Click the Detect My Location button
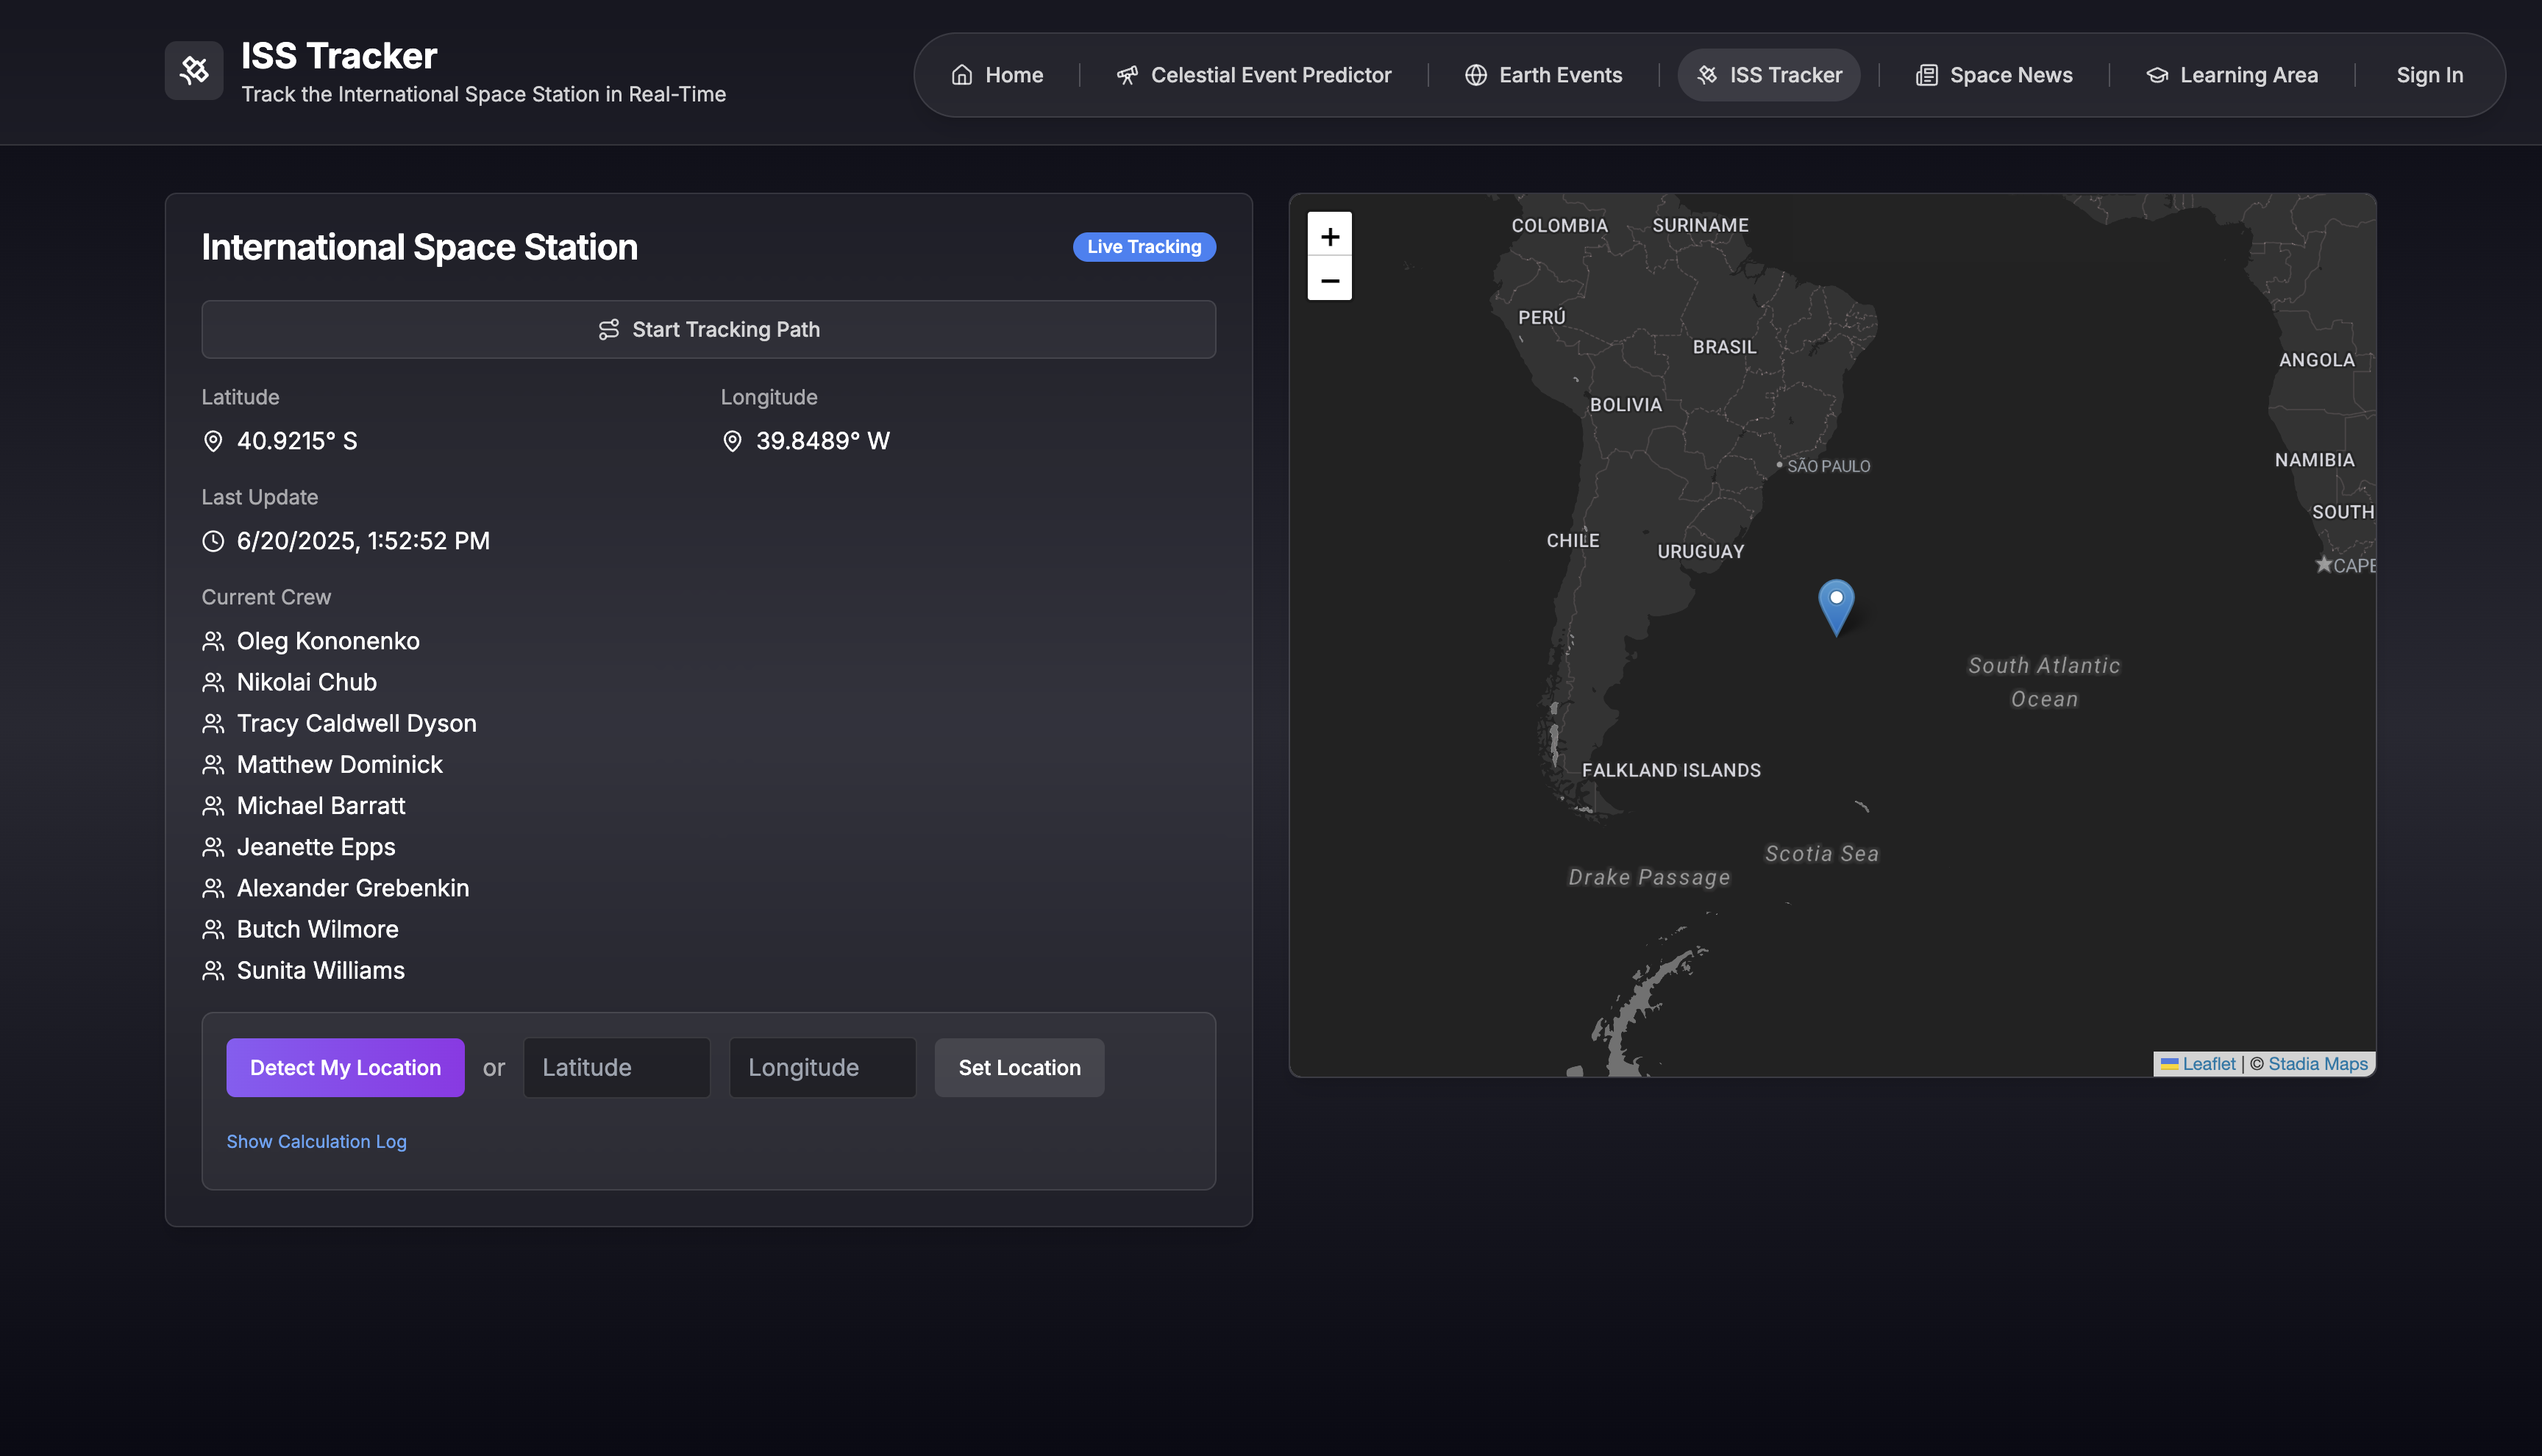The image size is (2542, 1456). [x=345, y=1067]
